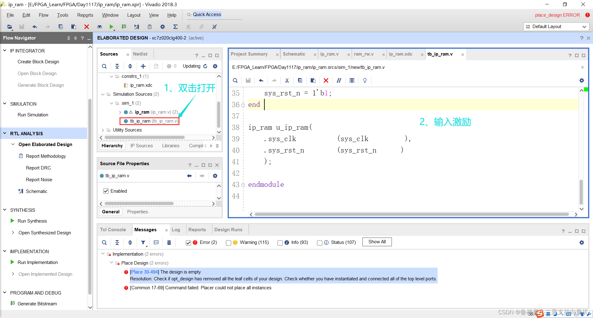The width and height of the screenshot is (593, 318).
Task: Switch to the IP Sources view tab
Action: [141, 146]
